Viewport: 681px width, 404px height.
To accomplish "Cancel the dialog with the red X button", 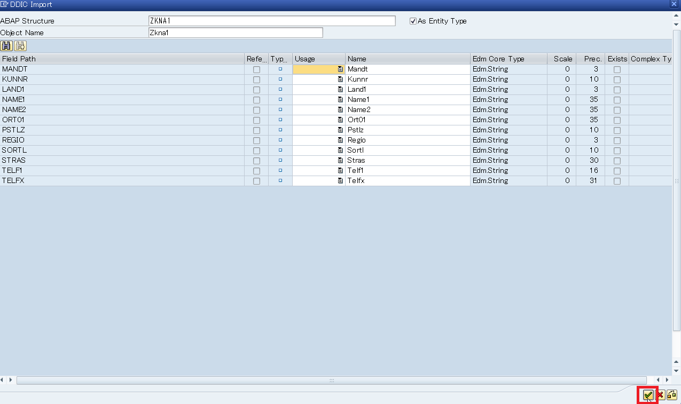I will 660,395.
